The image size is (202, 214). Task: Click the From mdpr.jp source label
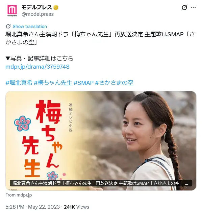click(x=19, y=195)
